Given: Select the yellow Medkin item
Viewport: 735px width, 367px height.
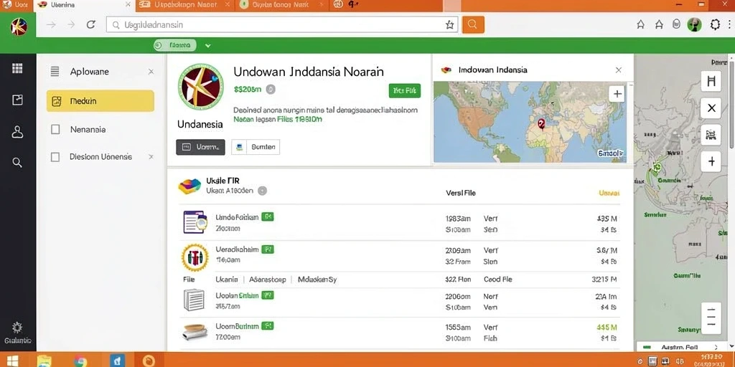Looking at the screenshot, I should pyautogui.click(x=100, y=101).
